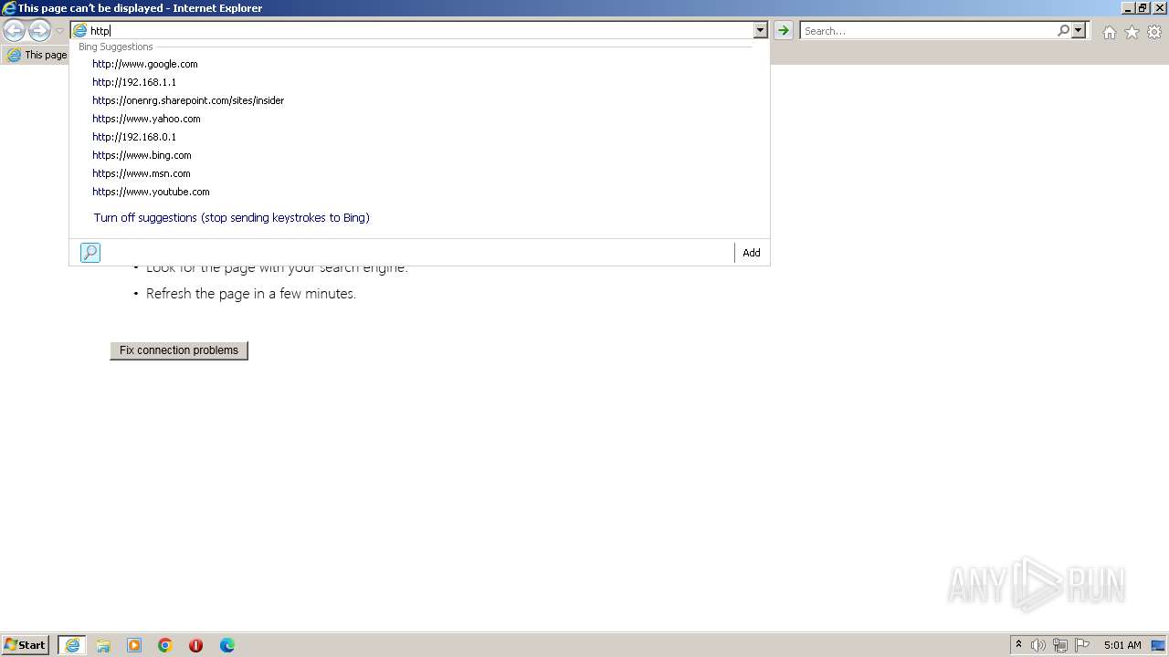
Task: Open the Tools gear icon
Action: click(x=1154, y=32)
